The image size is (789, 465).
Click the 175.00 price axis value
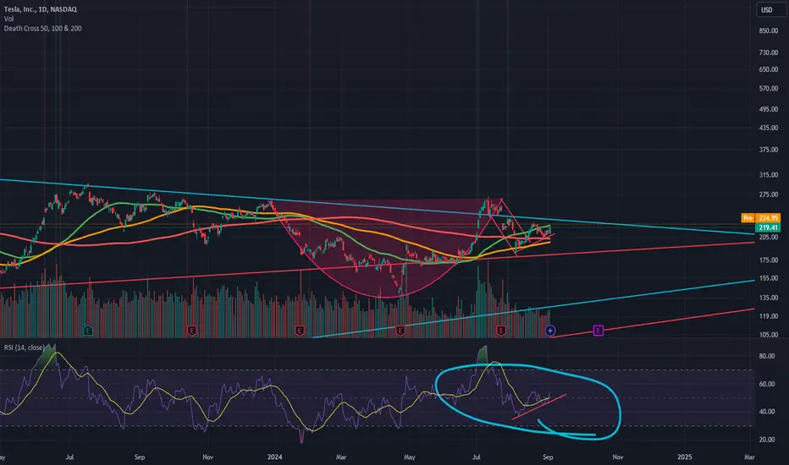tap(769, 260)
